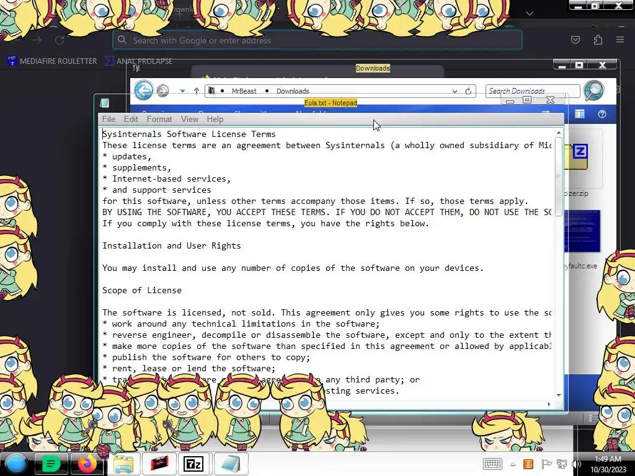
Task: Open the View menu in Notepad
Action: coord(190,120)
